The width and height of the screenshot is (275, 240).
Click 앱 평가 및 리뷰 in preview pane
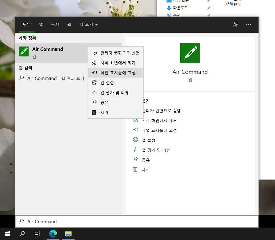tap(156, 150)
